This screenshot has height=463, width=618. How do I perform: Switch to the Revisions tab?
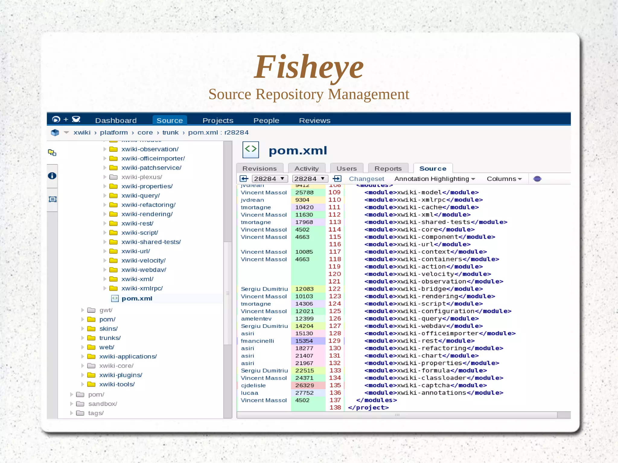point(260,169)
